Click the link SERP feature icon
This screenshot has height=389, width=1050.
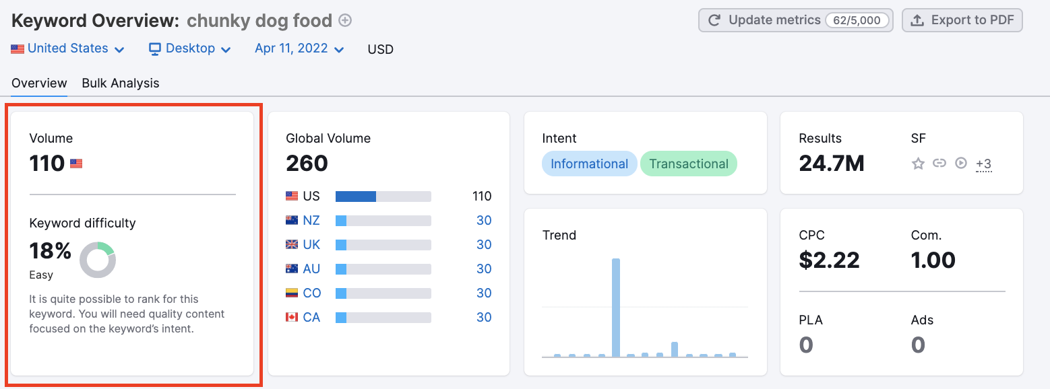939,164
